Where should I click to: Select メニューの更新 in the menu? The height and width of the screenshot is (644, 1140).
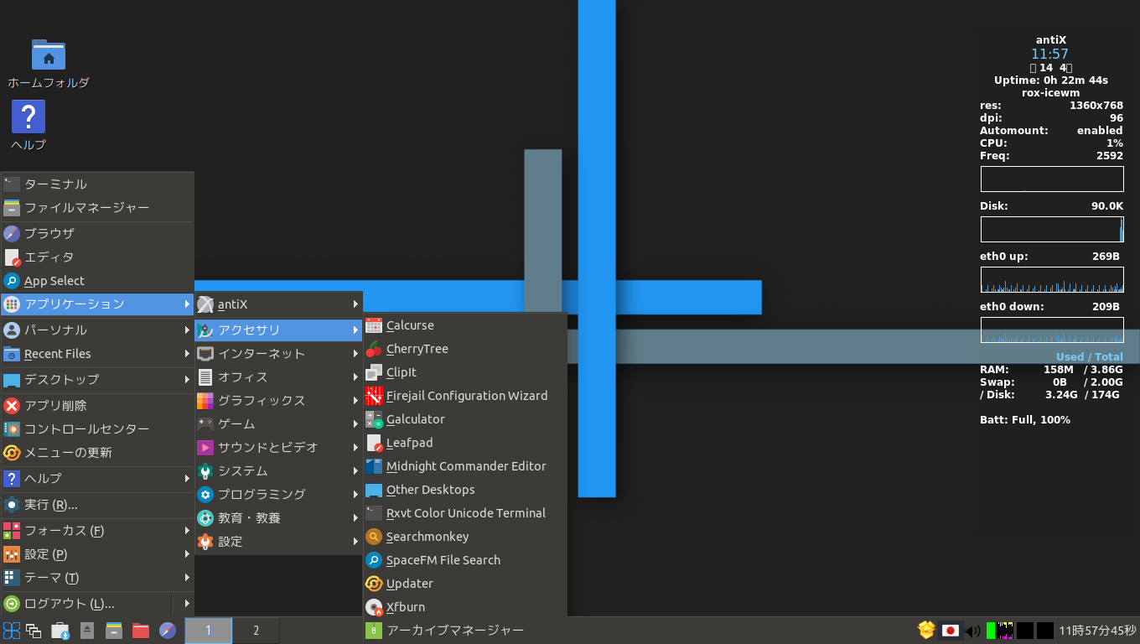tap(97, 453)
